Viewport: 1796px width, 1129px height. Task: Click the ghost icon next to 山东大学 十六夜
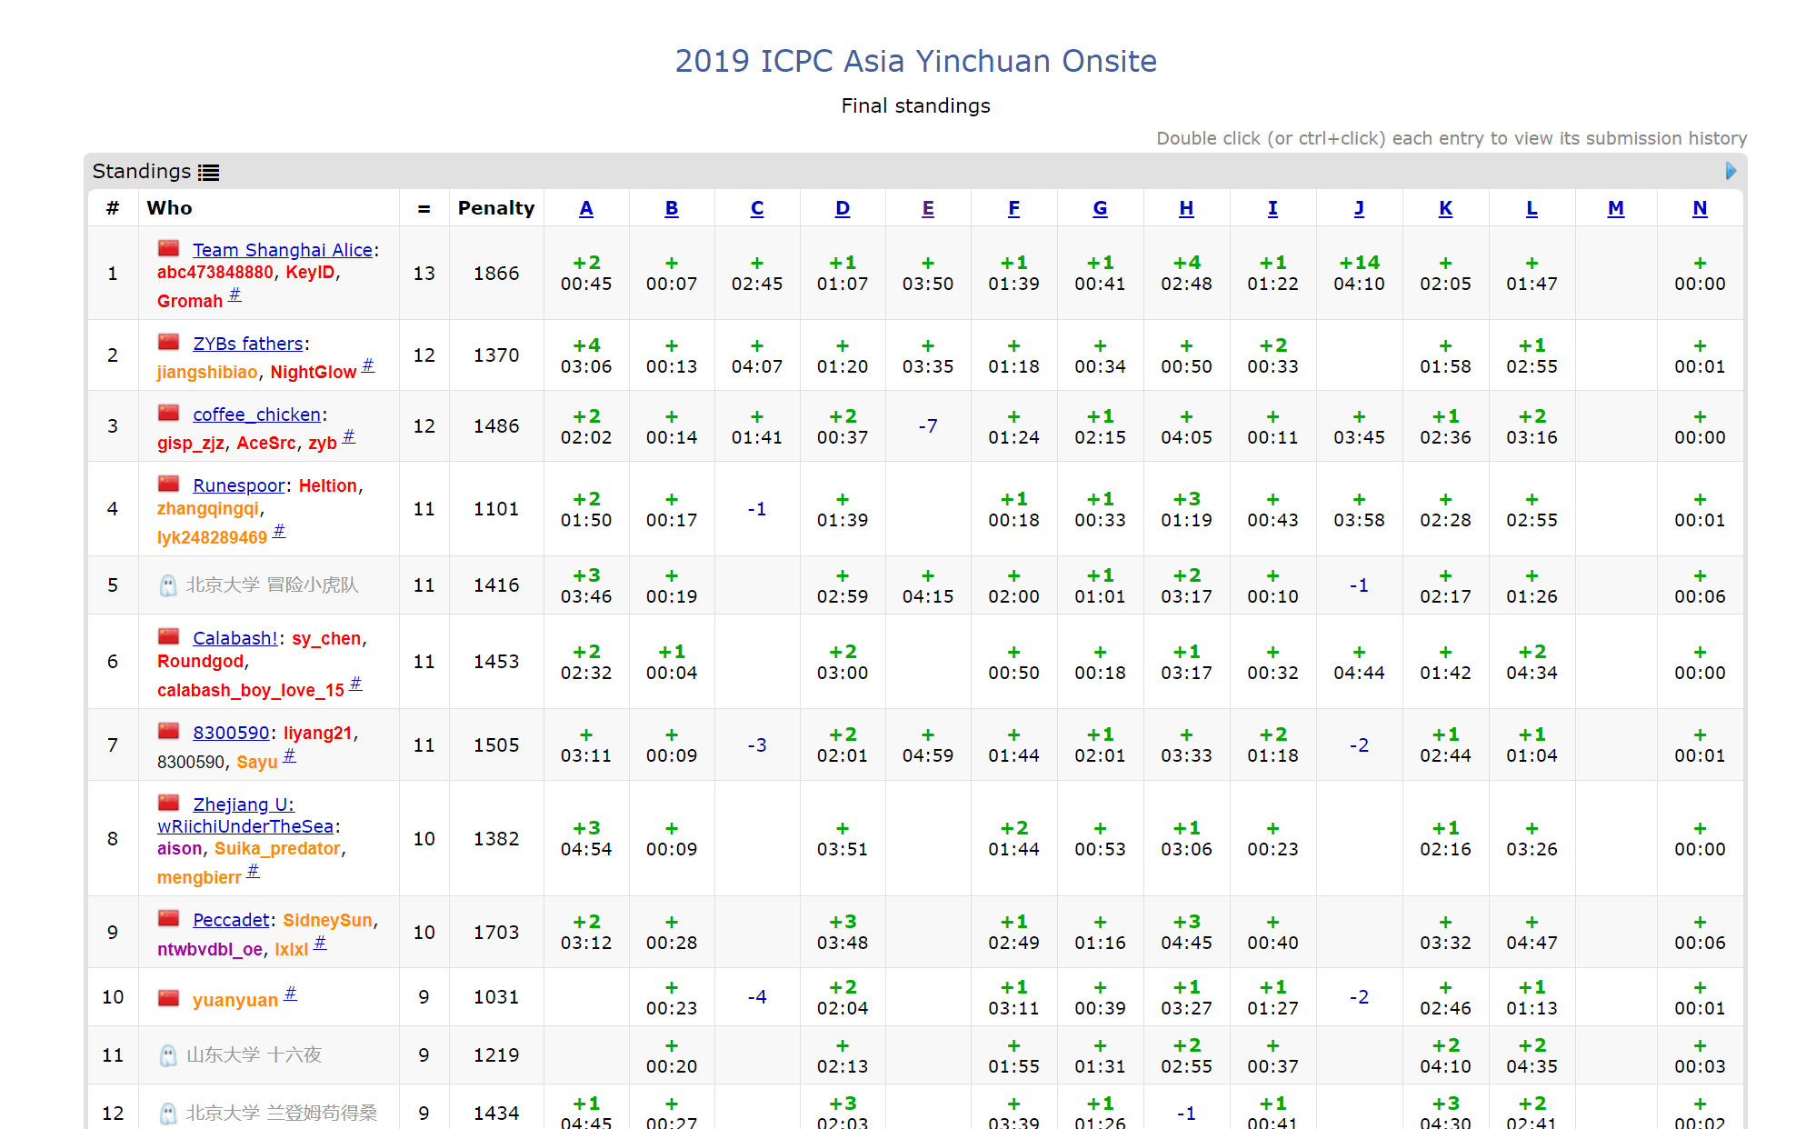pyautogui.click(x=168, y=1055)
